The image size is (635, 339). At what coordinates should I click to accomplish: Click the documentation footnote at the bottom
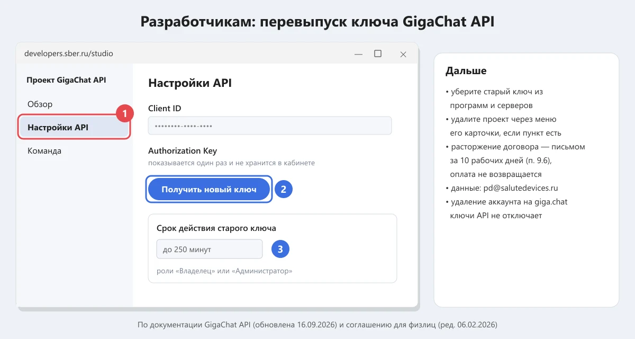click(317, 324)
